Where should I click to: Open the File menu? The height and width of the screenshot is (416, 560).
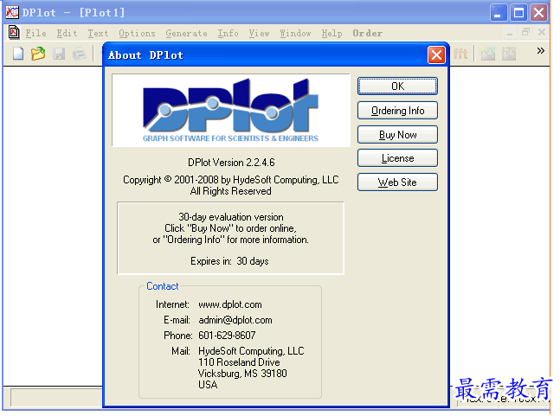[x=35, y=33]
